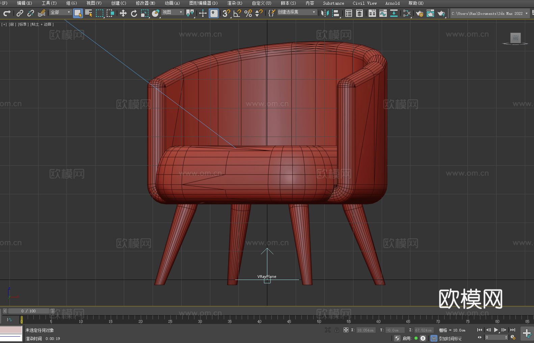Step time slider forward with right arrow

[52, 311]
